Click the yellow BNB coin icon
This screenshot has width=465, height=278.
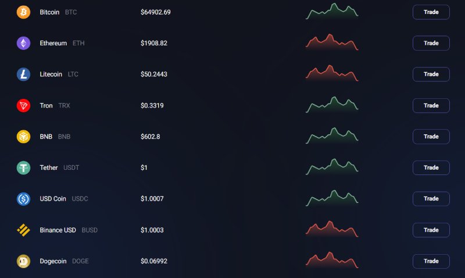click(x=23, y=137)
